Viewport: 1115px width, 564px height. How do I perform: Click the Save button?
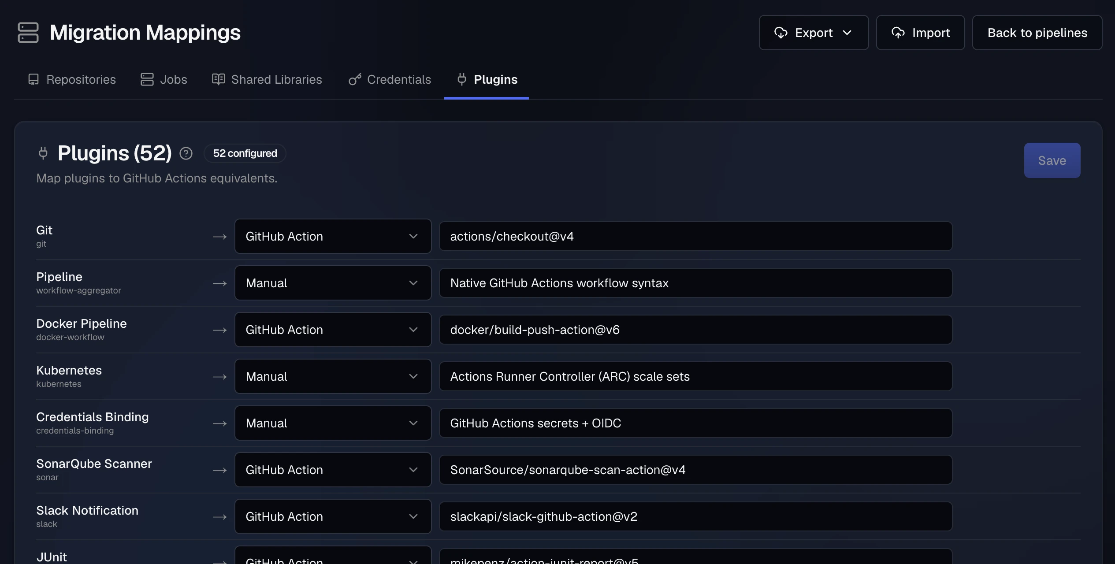1052,160
